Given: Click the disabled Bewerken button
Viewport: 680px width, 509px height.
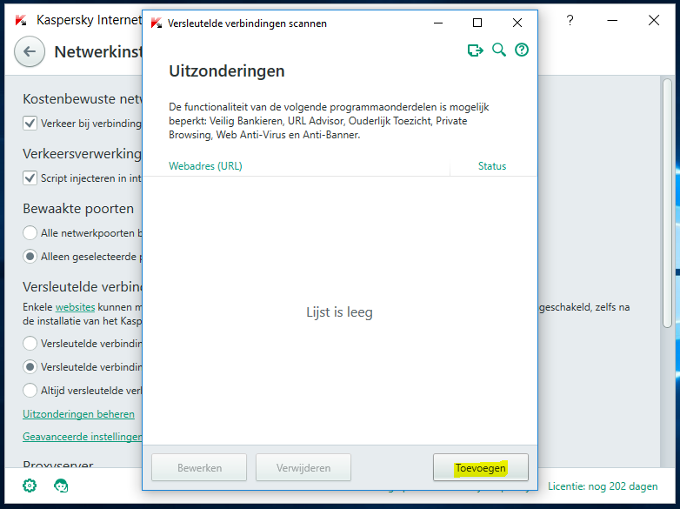Looking at the screenshot, I should [x=199, y=467].
